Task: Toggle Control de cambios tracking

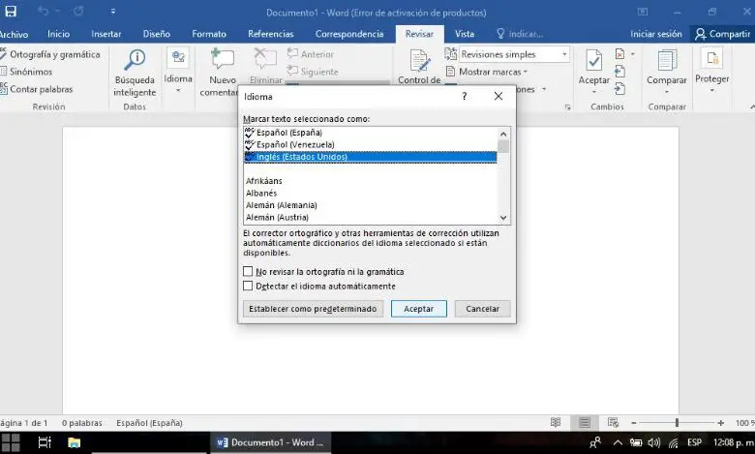Action: 419,68
